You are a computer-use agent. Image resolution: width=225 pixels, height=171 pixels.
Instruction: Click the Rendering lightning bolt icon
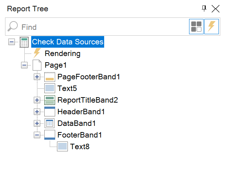pyautogui.click(x=37, y=53)
